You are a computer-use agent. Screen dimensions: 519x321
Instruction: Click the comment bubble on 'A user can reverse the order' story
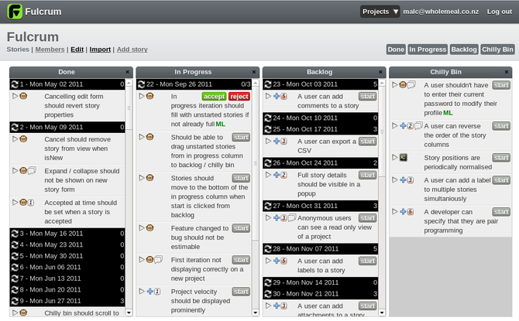pyautogui.click(x=419, y=125)
